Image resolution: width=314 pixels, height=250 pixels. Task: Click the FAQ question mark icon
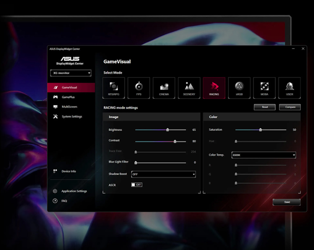pyautogui.click(x=55, y=201)
